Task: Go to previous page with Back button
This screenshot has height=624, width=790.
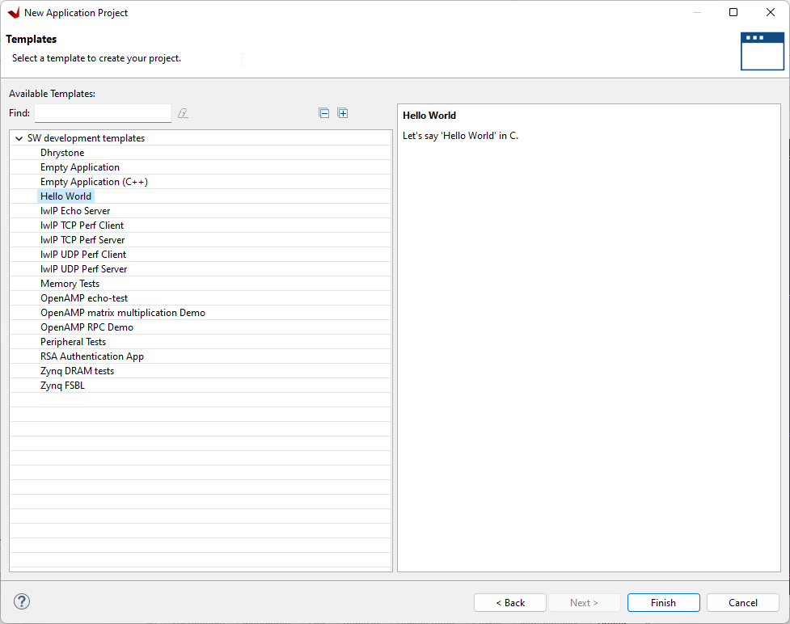Action: 510,603
